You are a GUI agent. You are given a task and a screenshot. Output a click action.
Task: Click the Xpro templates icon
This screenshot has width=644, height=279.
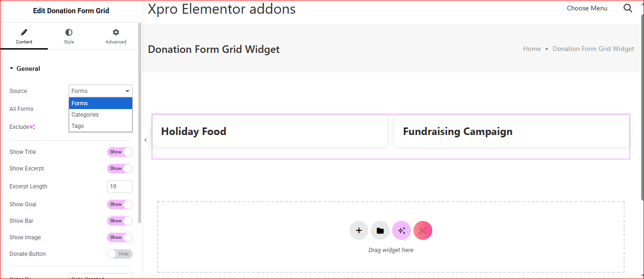pyautogui.click(x=423, y=230)
